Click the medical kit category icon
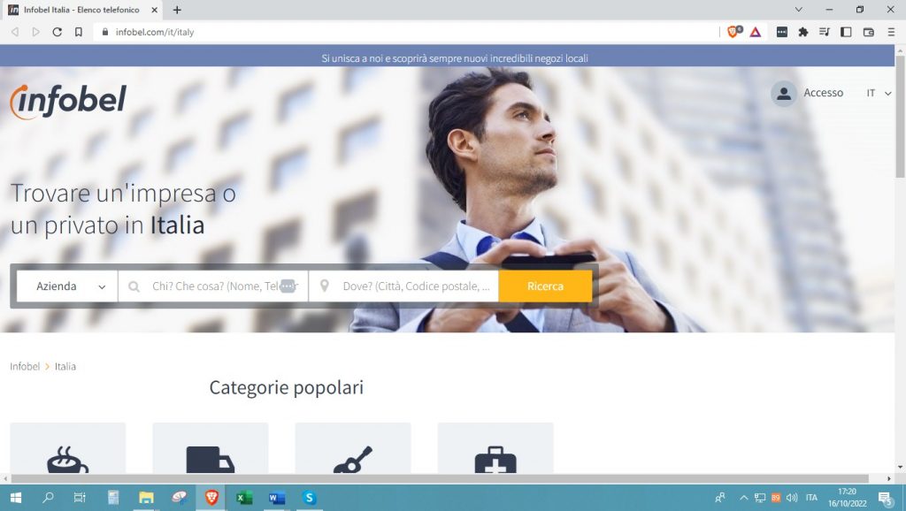This screenshot has height=511, width=906. click(x=495, y=460)
